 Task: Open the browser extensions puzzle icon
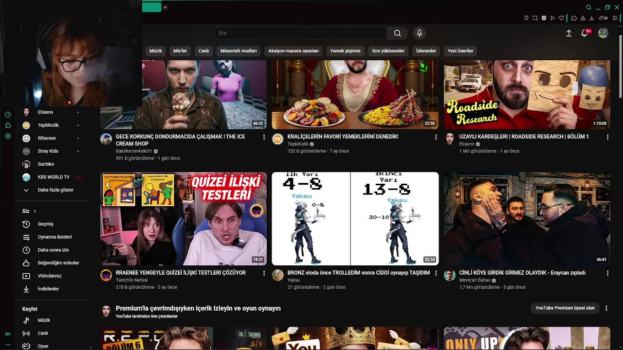coord(574,18)
